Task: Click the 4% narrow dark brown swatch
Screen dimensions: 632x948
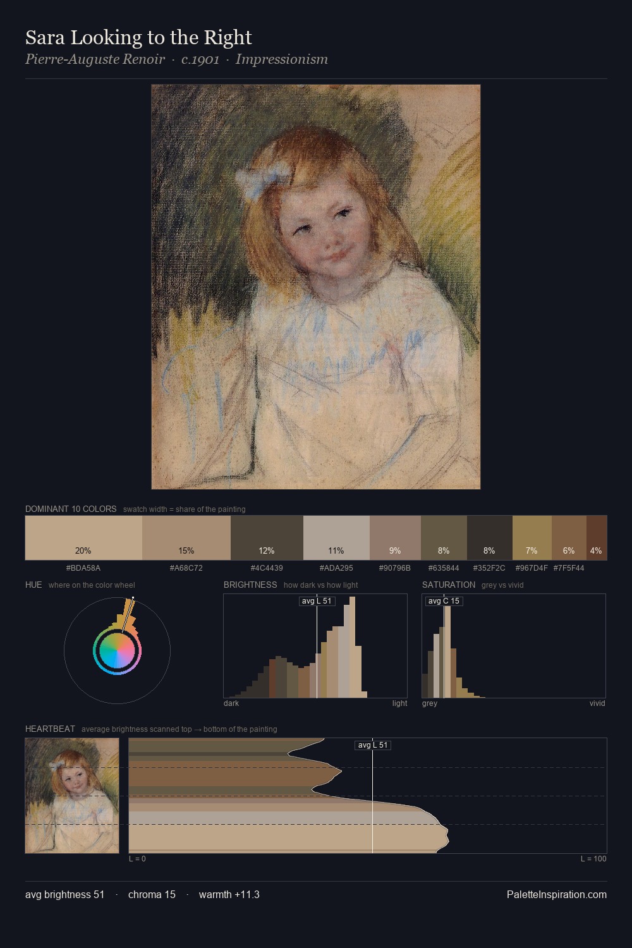Action: tap(597, 538)
